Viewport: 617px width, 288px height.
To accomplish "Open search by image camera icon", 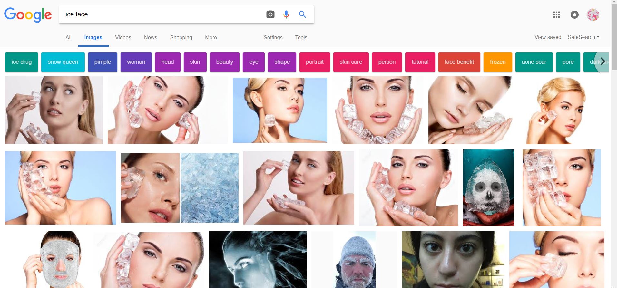I will (270, 14).
